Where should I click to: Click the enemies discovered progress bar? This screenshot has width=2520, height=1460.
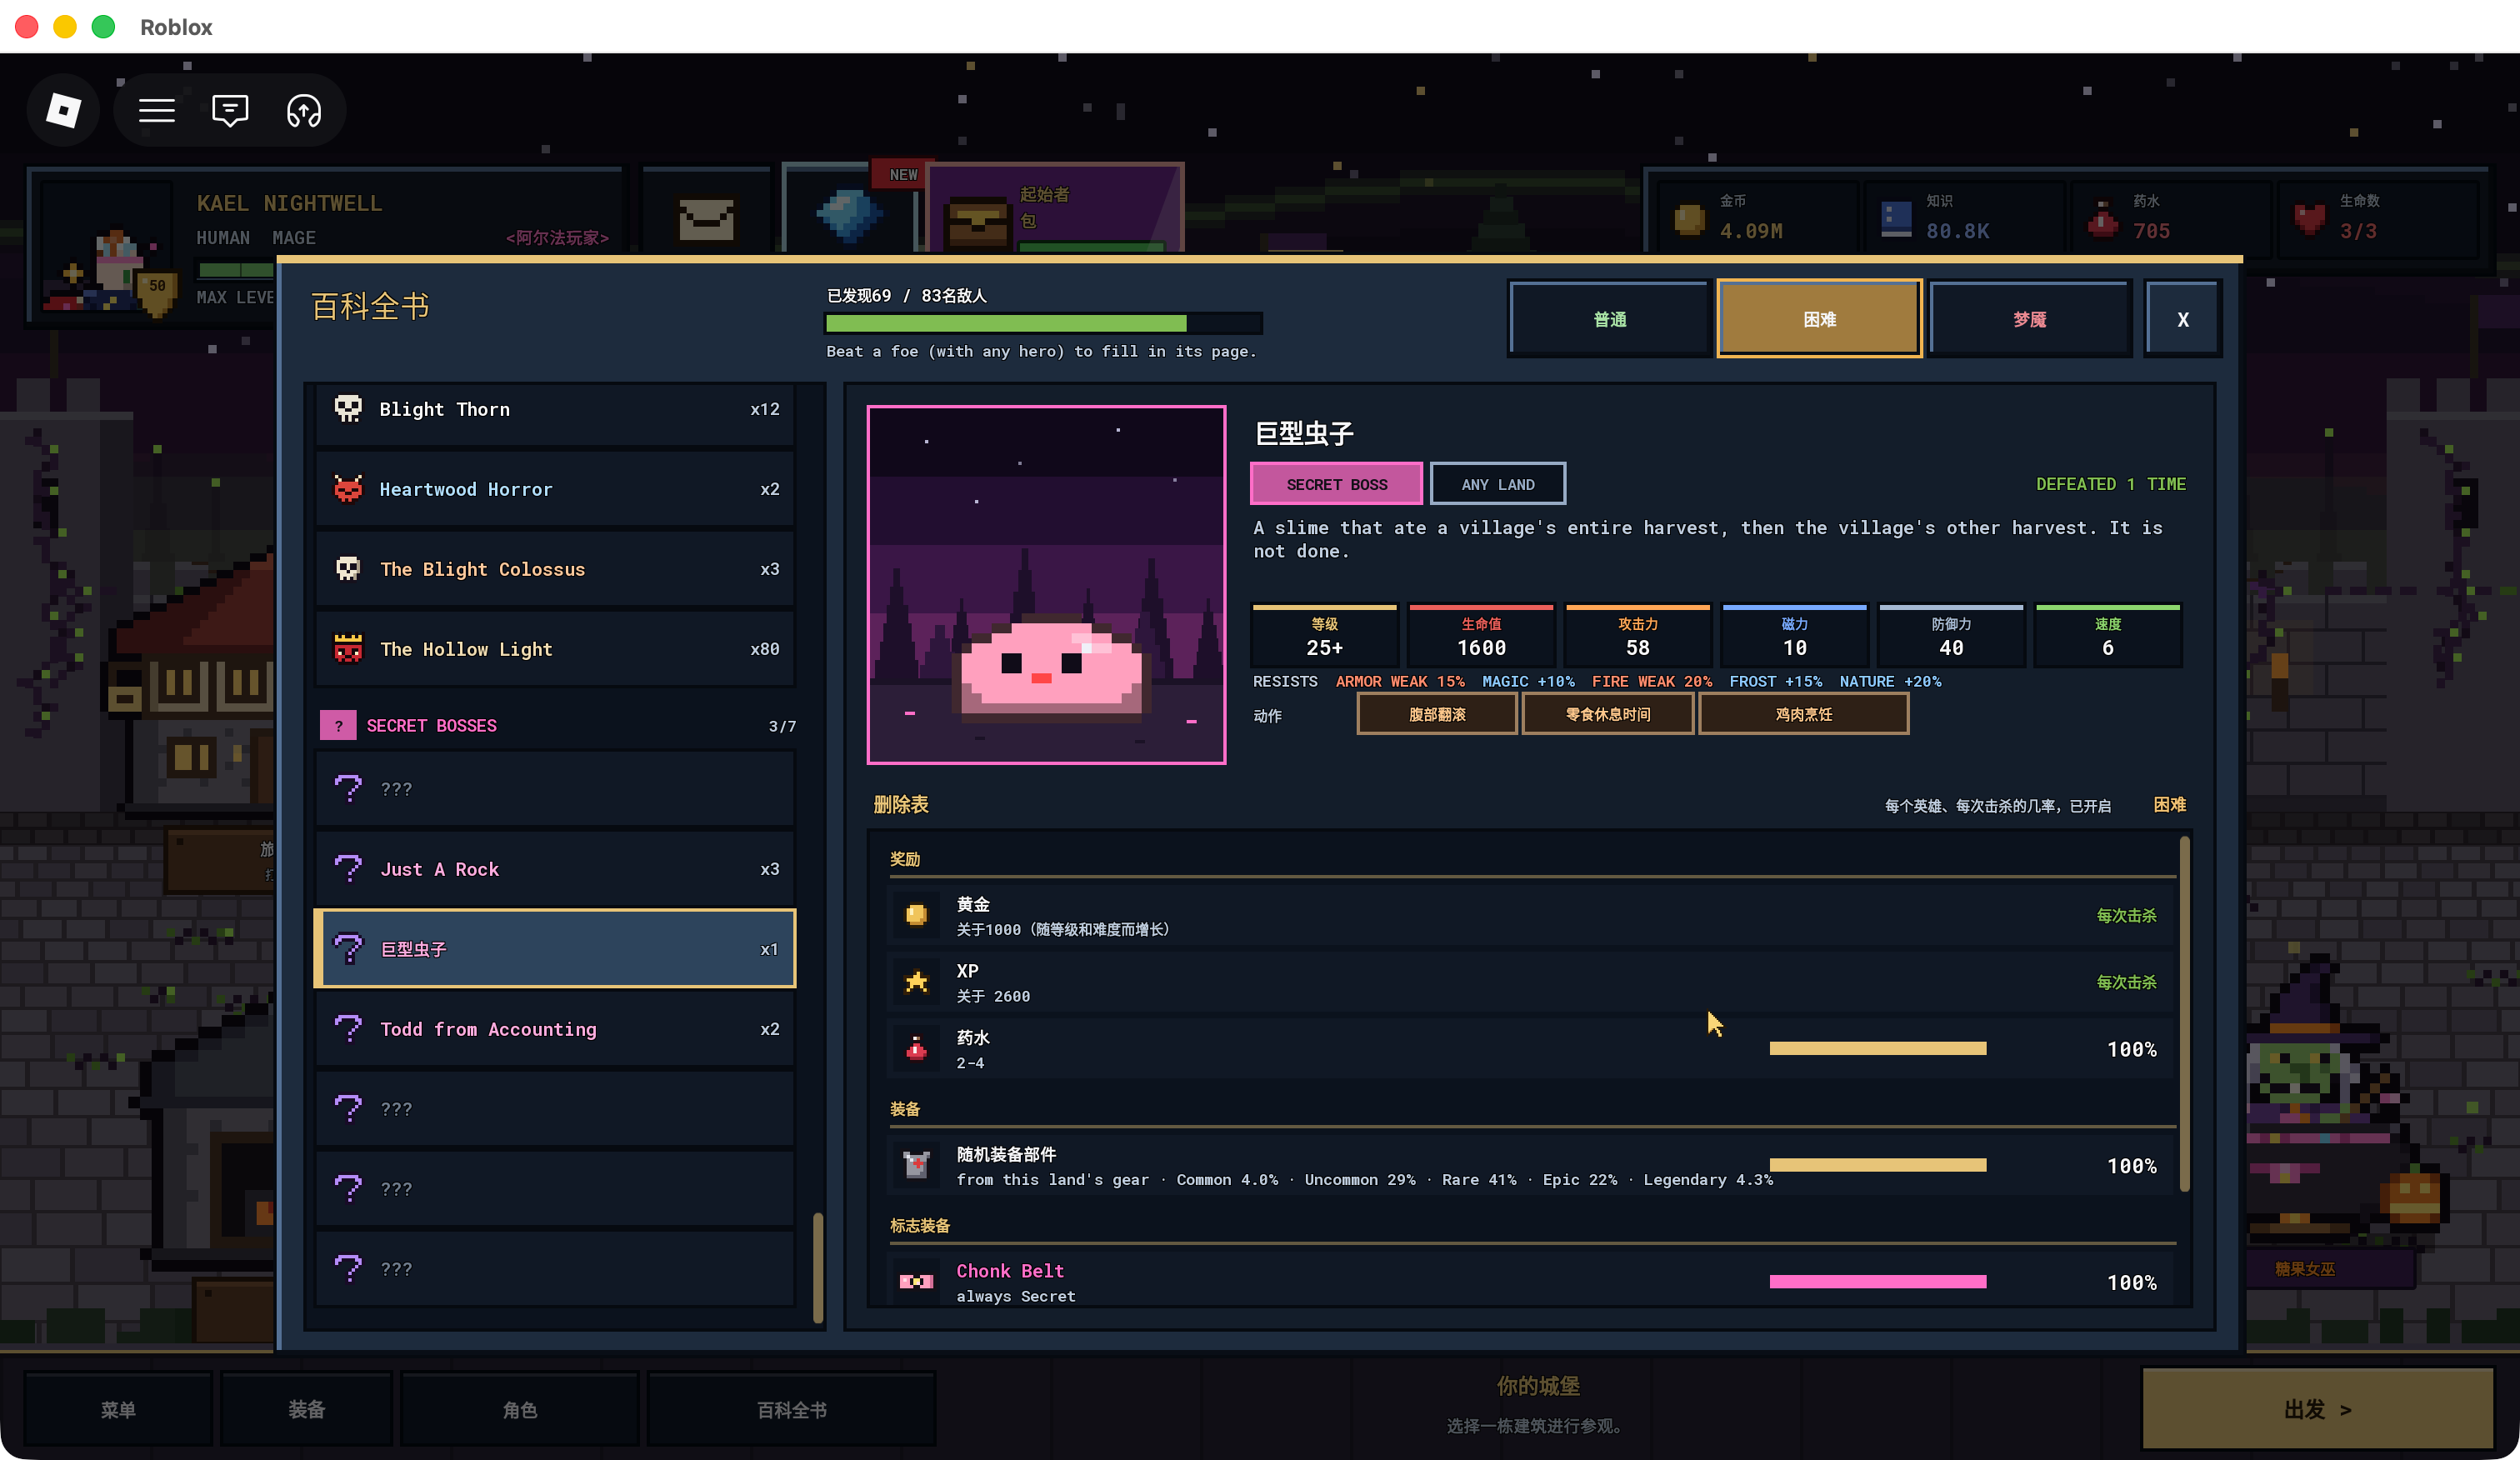(x=1043, y=323)
